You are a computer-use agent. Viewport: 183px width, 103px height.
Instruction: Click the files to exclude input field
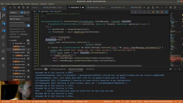coord(18,25)
